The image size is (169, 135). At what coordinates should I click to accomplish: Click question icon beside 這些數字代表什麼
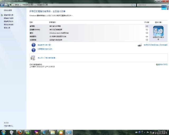(x=34, y=45)
